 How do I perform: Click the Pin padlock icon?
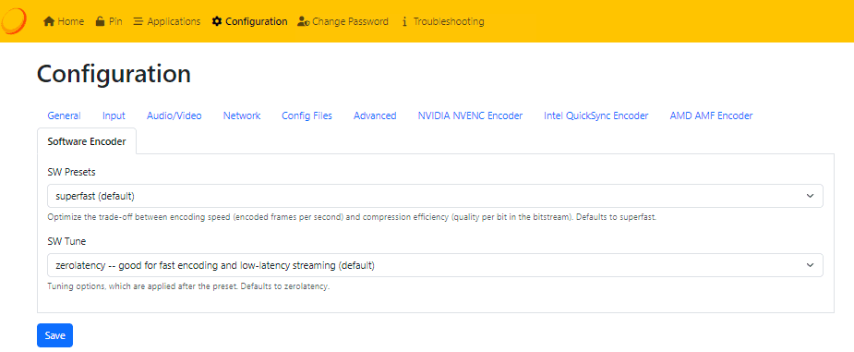pos(101,22)
